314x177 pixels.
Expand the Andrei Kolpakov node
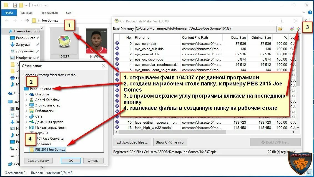26,100
